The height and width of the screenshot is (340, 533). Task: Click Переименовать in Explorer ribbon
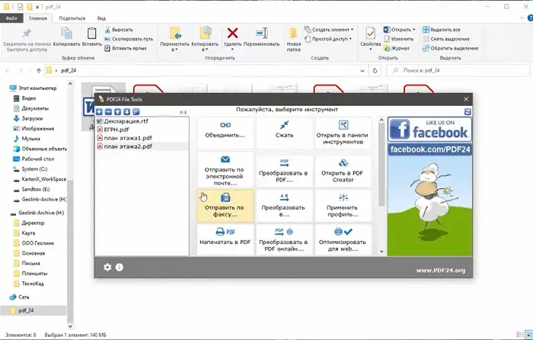[262, 37]
